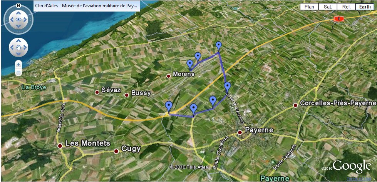Switch to Rel. terrain view

click(x=346, y=7)
